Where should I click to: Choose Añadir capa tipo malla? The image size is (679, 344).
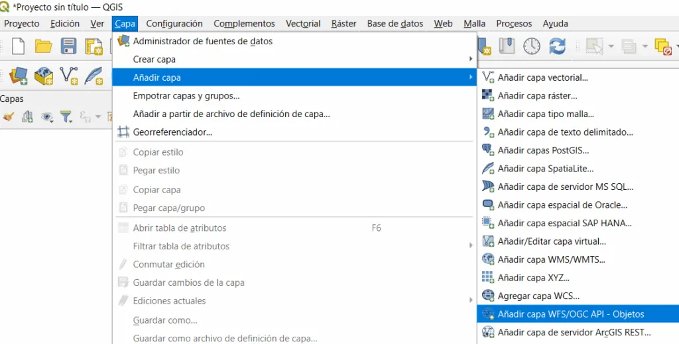tap(578, 114)
